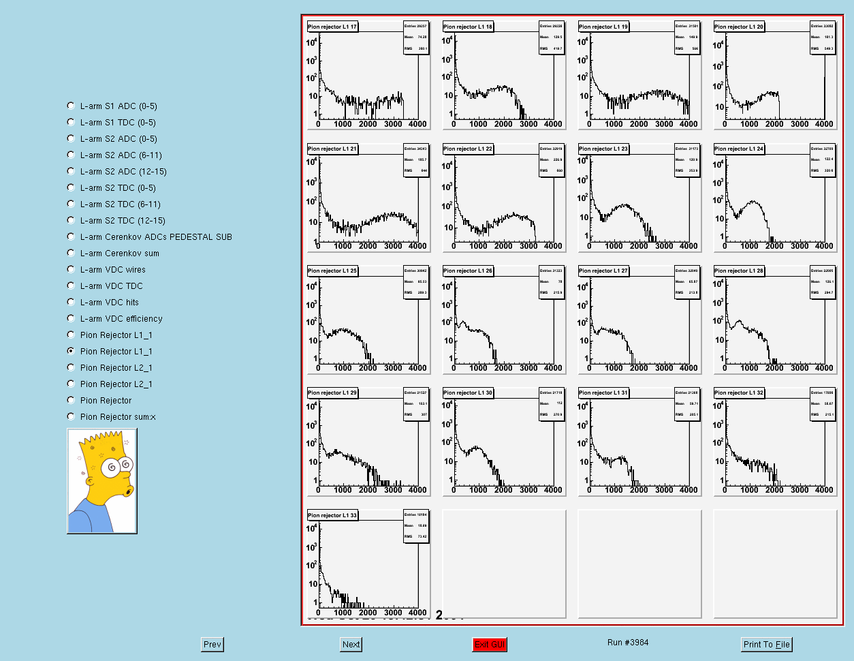Select L-arm S1 ADC (0-5) radio button
The image size is (854, 661).
click(x=71, y=106)
